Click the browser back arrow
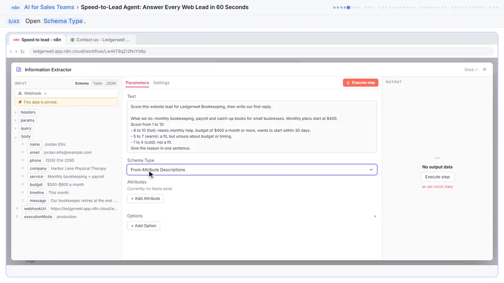 coord(11,51)
